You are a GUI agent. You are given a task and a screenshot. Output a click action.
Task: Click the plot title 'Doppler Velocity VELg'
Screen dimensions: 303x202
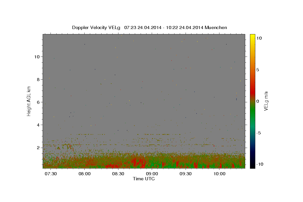pyautogui.click(x=96, y=28)
